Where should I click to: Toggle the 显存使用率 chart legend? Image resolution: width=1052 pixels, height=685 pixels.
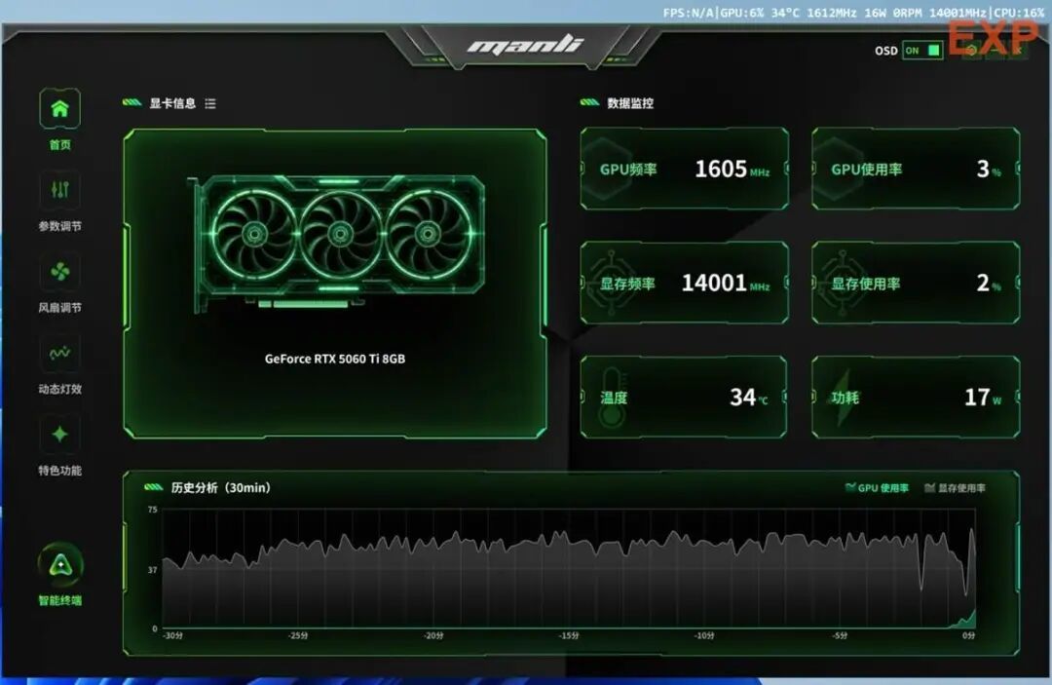point(955,488)
